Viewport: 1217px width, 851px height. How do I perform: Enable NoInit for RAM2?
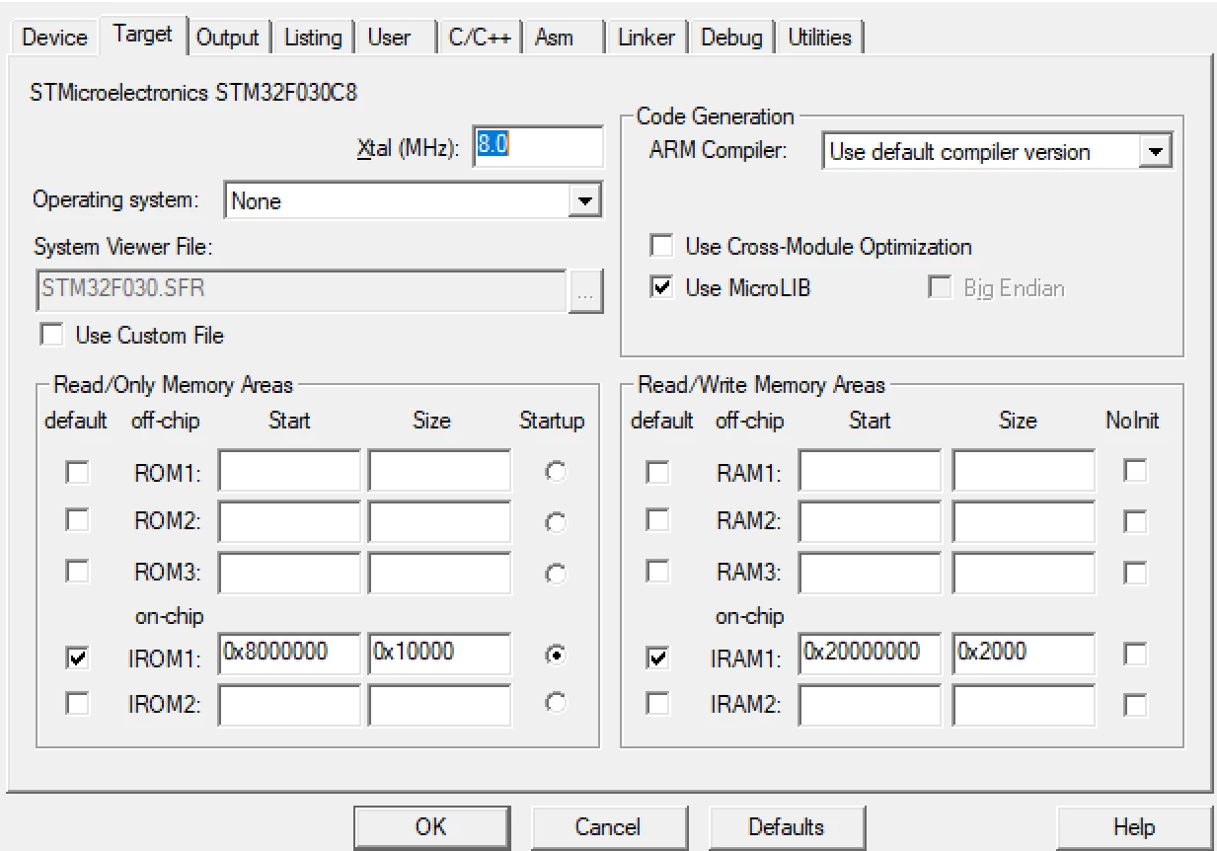click(x=1135, y=520)
